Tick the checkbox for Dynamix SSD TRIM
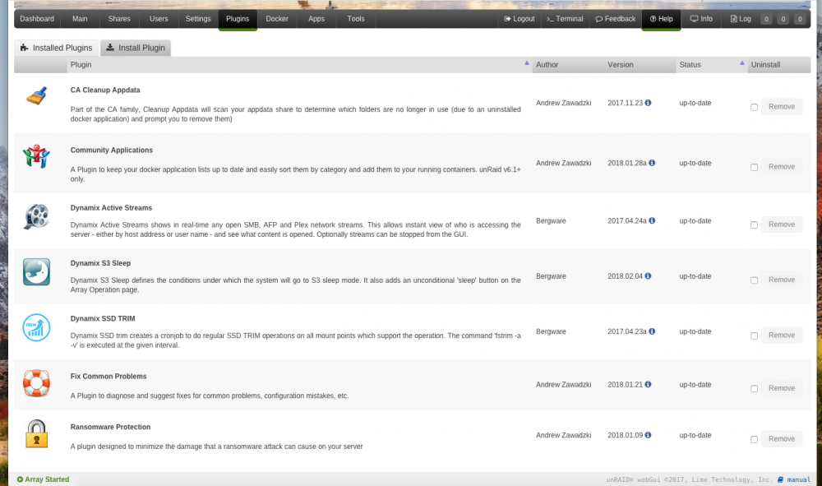822x486 pixels. 754,336
